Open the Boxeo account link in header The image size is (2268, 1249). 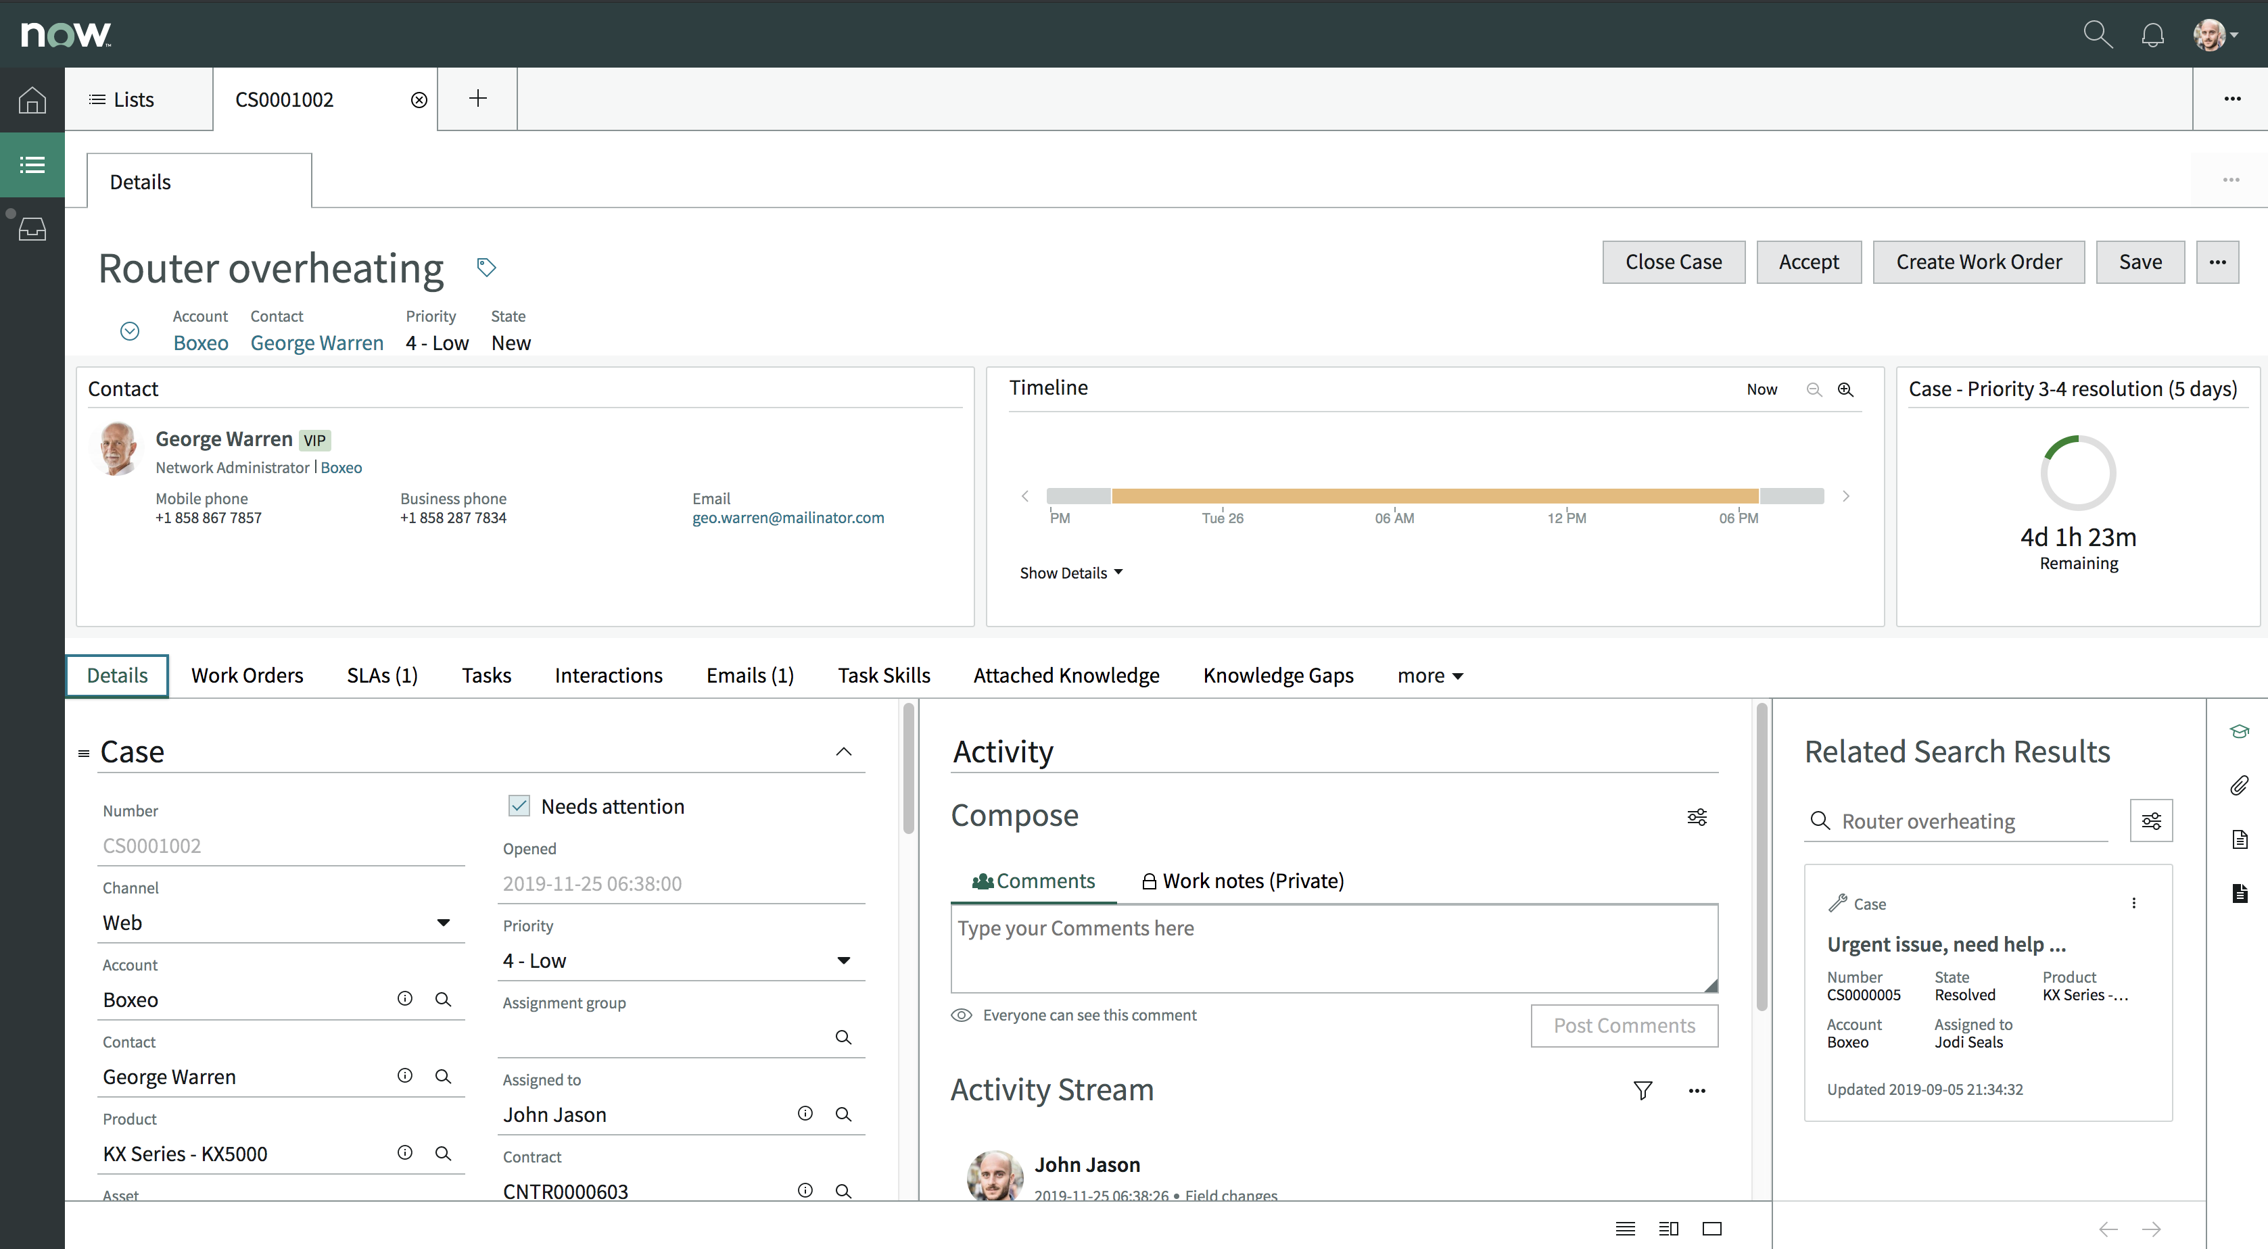201,343
